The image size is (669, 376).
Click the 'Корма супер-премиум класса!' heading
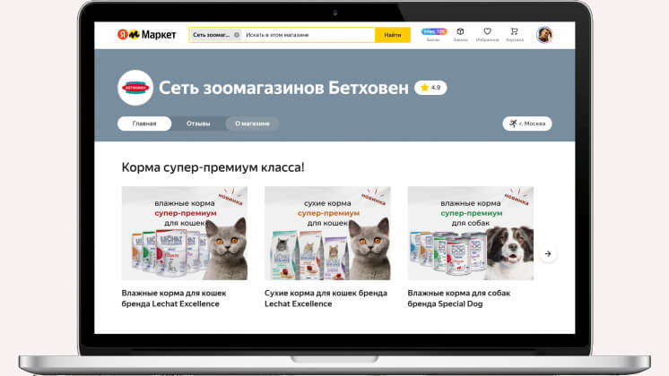coord(213,167)
